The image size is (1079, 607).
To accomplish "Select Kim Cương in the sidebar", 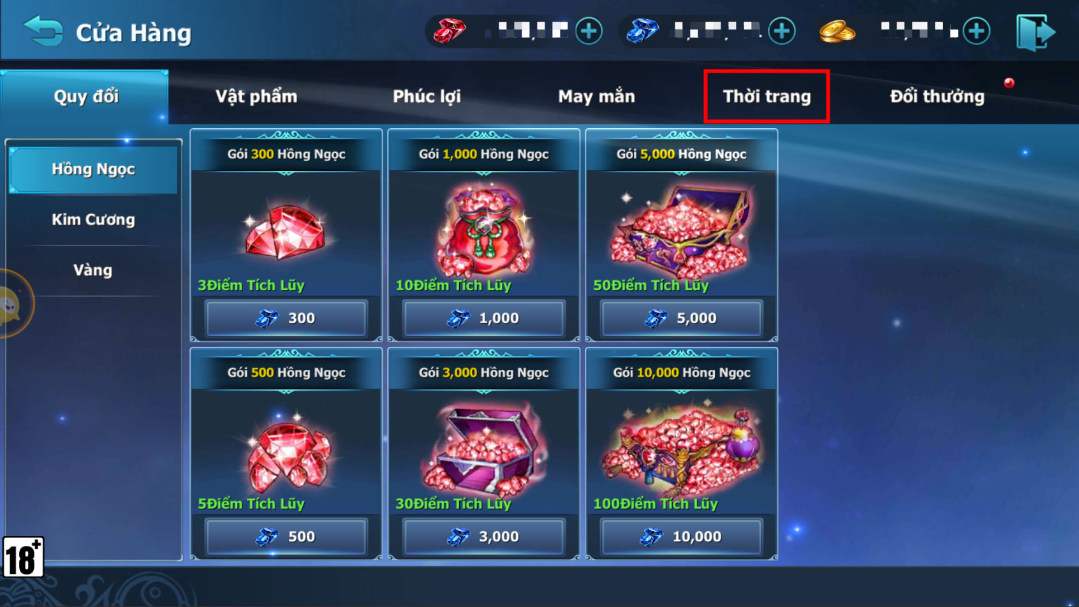I will (x=93, y=219).
